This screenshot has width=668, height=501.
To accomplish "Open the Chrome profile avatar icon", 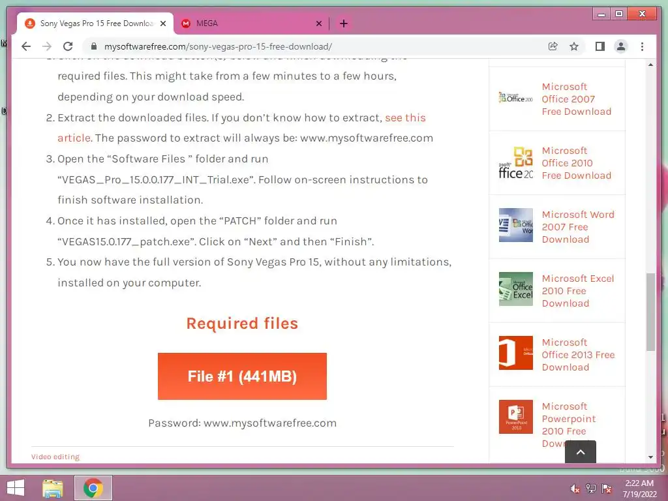I will point(621,46).
